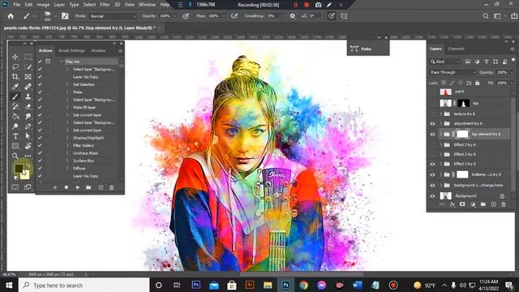Select the Rectangular Marquee tool
Viewport: 519px width, 292px height.
point(28,57)
